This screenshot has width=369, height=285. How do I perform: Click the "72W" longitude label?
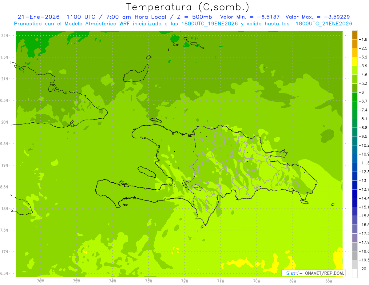click(x=184, y=281)
